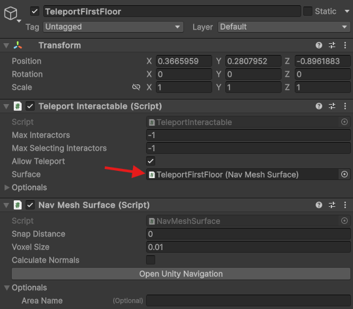This screenshot has width=353, height=309.
Task: Uncheck the Allow Teleport checkbox
Action: pyautogui.click(x=151, y=161)
